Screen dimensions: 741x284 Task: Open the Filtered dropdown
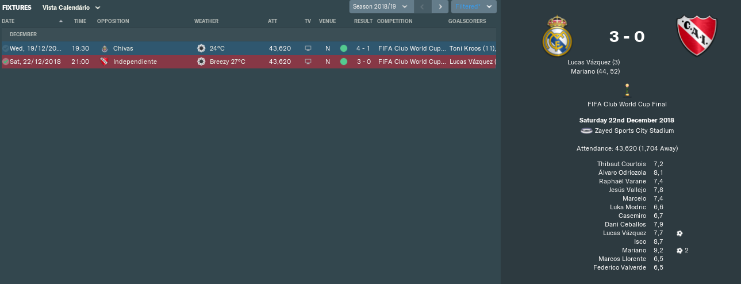click(474, 6)
